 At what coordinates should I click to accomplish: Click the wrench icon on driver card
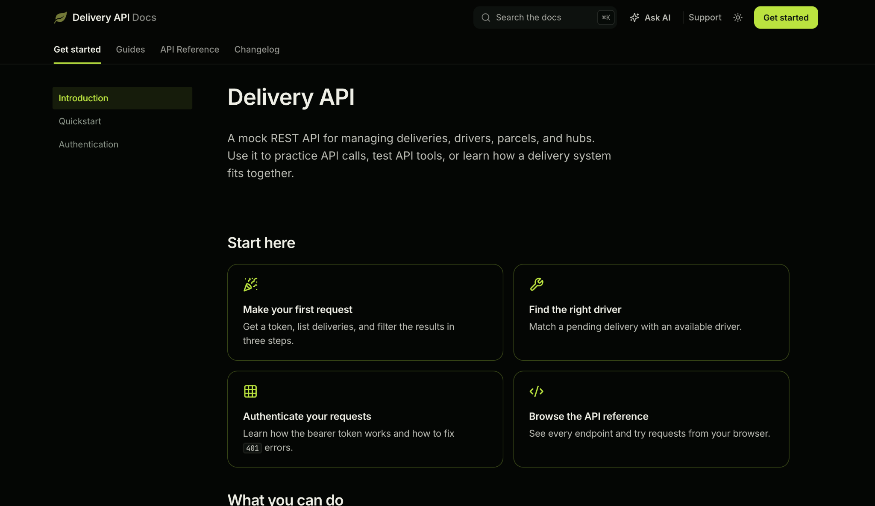[x=537, y=284]
